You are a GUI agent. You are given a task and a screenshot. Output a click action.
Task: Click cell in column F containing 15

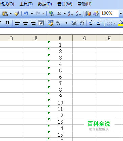[60, 134]
